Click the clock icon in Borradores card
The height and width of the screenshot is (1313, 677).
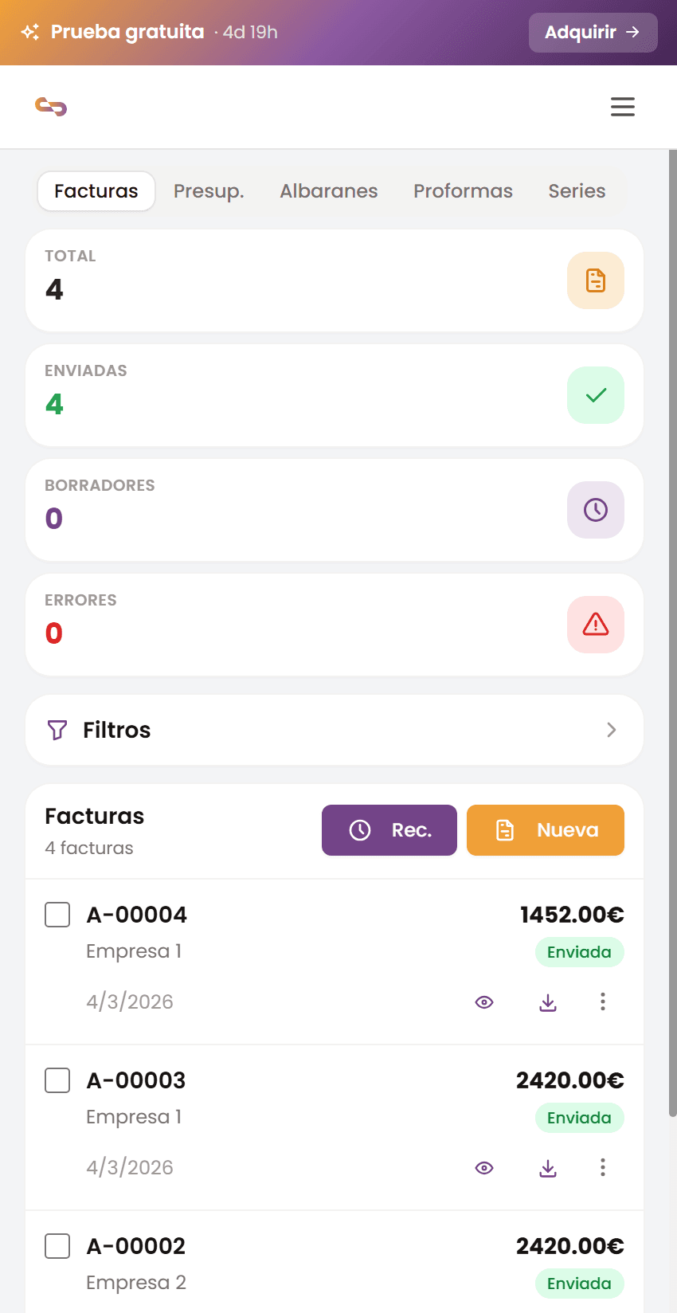coord(595,510)
